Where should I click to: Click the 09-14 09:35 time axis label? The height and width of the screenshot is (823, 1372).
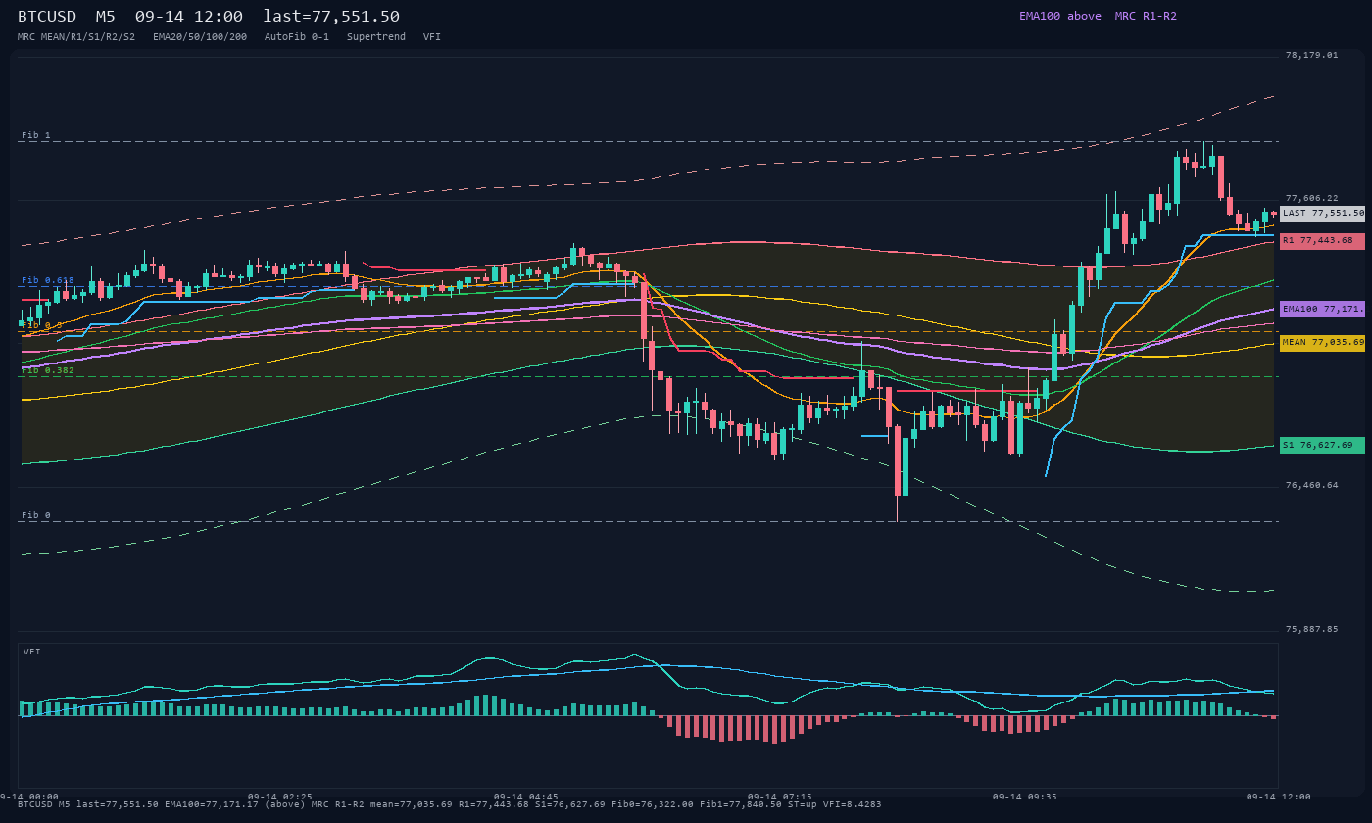[x=1026, y=797]
